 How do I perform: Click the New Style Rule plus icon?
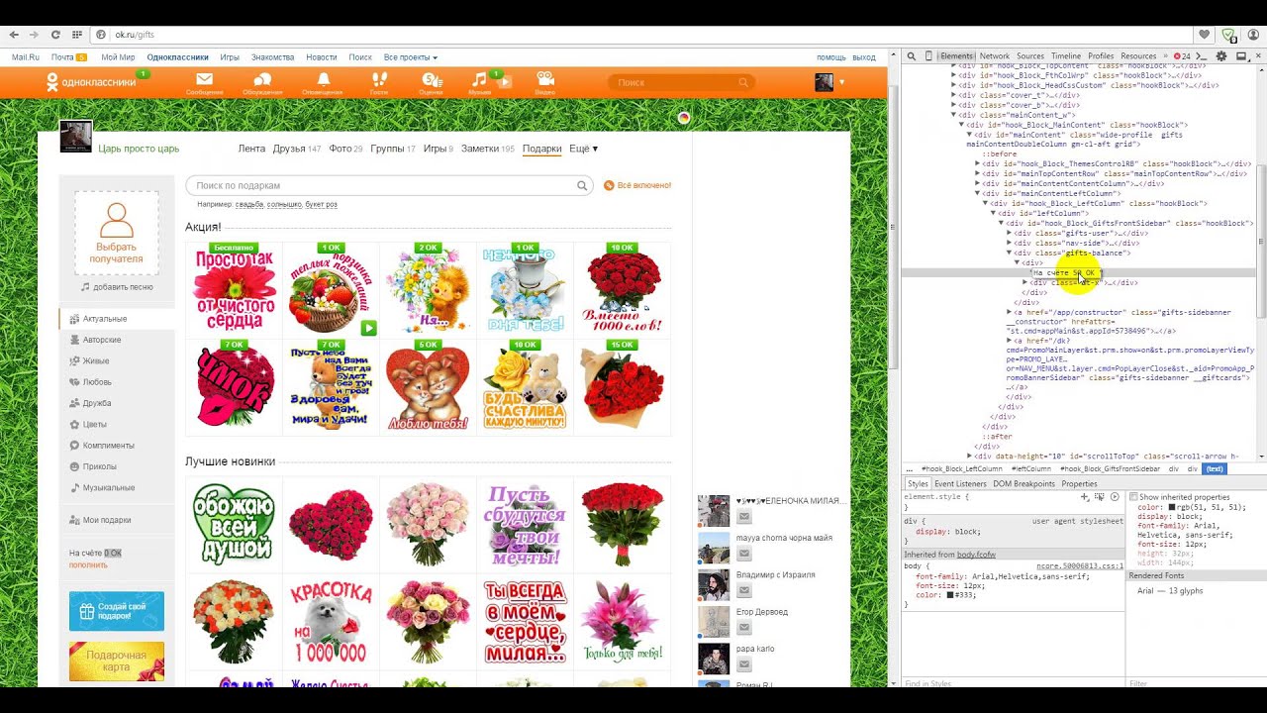pos(1085,496)
